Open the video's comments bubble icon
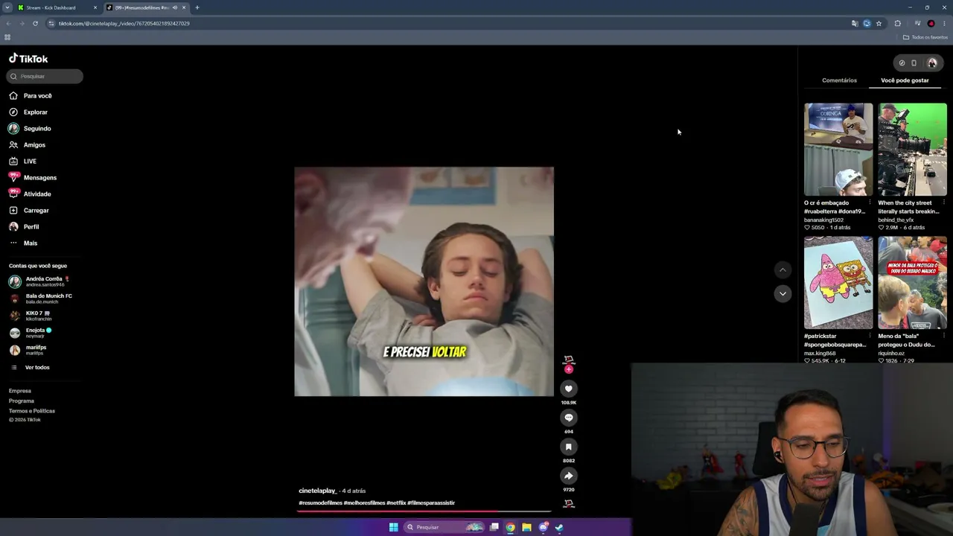 point(568,418)
